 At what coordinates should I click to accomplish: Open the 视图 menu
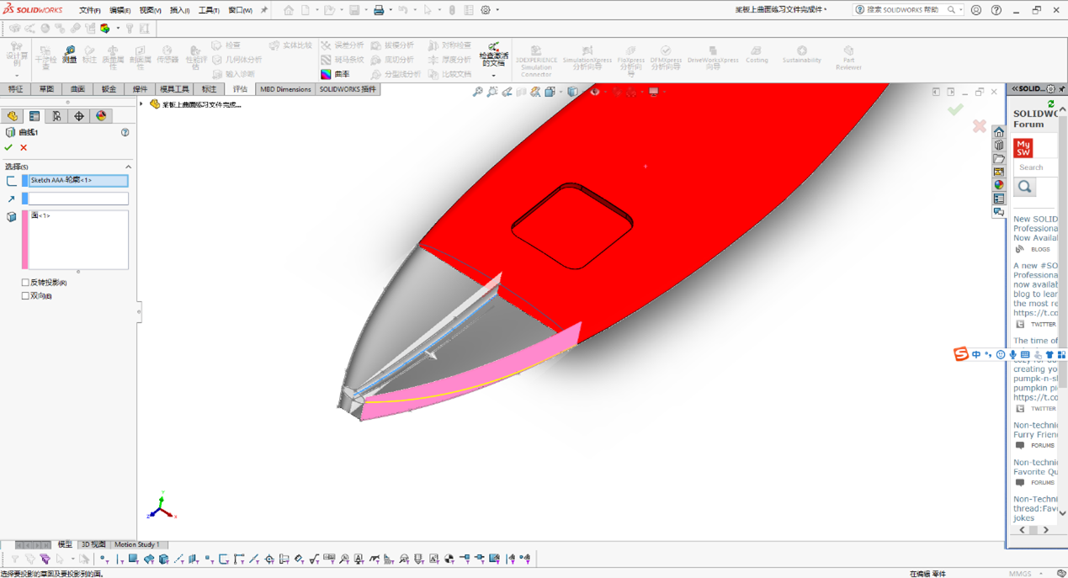[150, 10]
